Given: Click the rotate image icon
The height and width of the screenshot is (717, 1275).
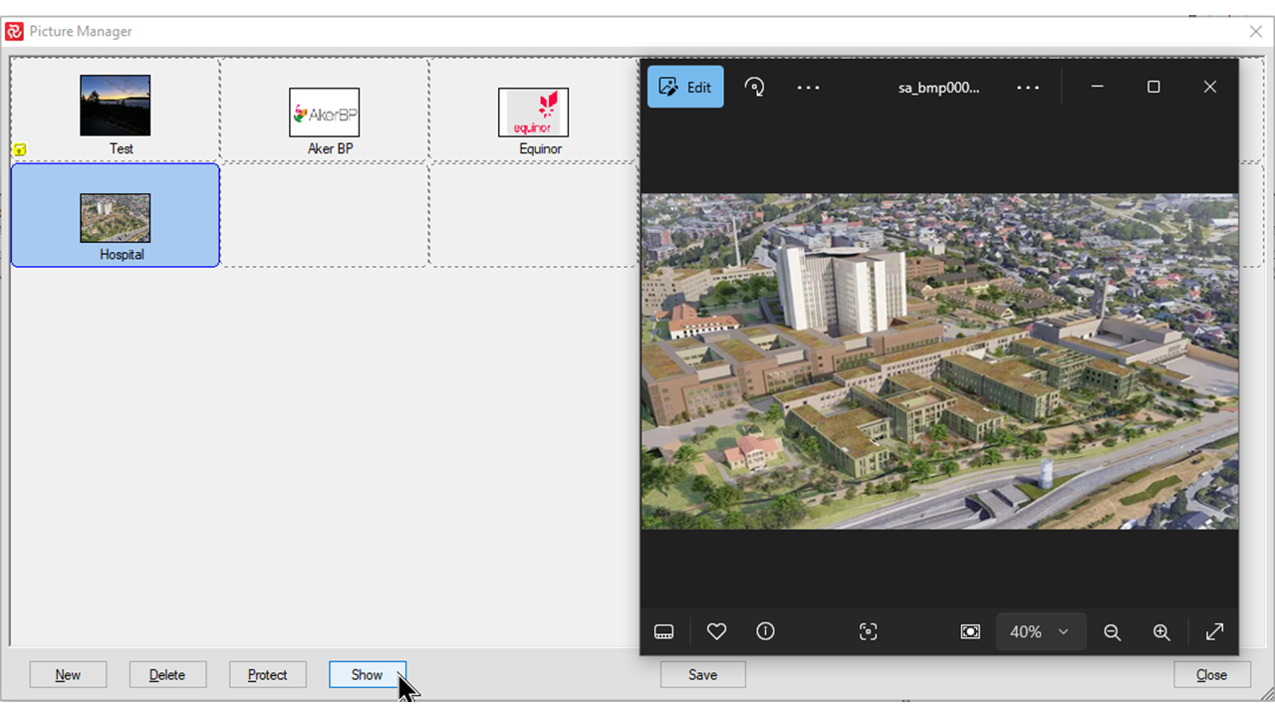Looking at the screenshot, I should click(755, 87).
